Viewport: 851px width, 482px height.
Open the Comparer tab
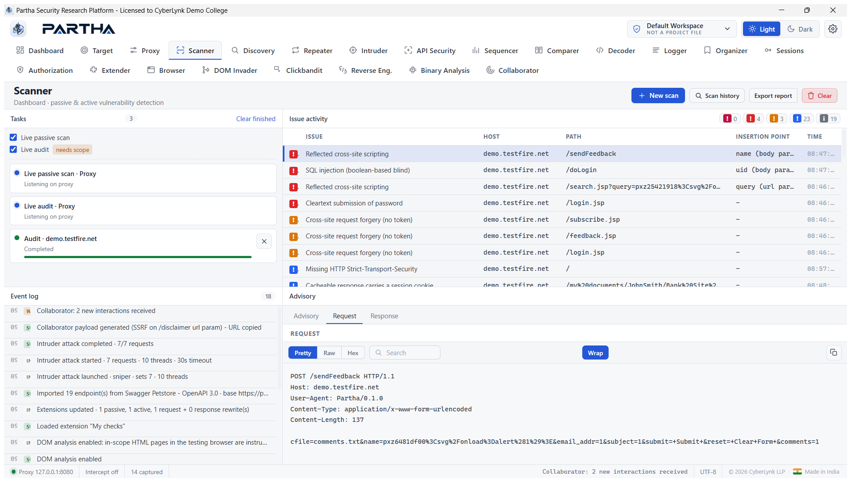coord(557,50)
